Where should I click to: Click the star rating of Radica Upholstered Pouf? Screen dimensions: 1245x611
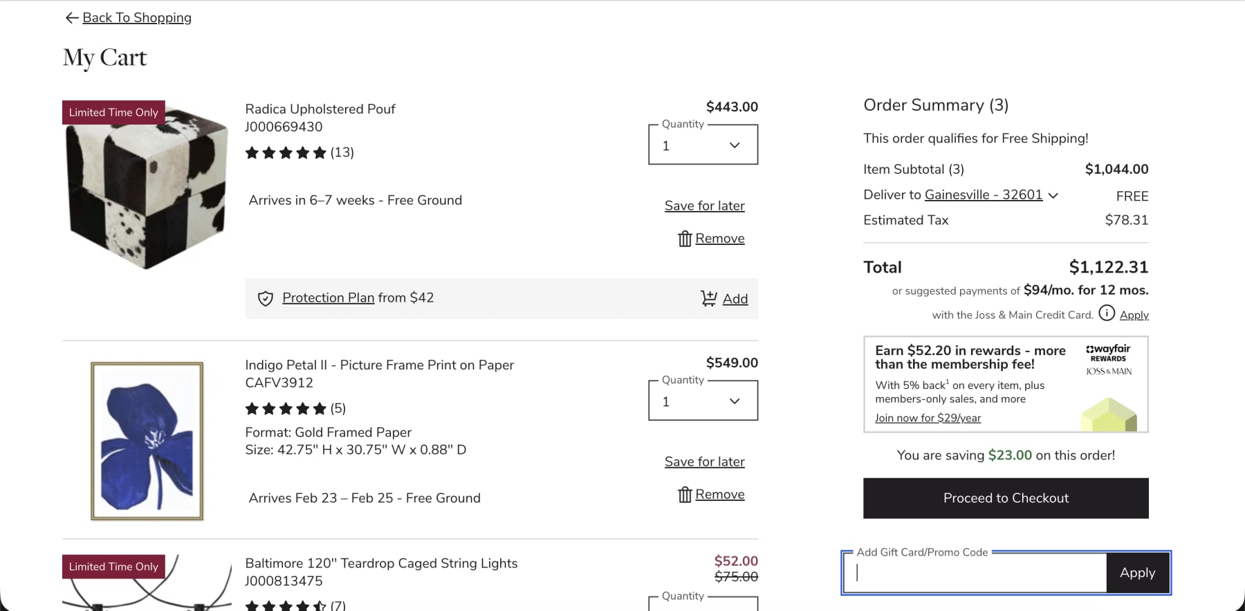pos(286,153)
